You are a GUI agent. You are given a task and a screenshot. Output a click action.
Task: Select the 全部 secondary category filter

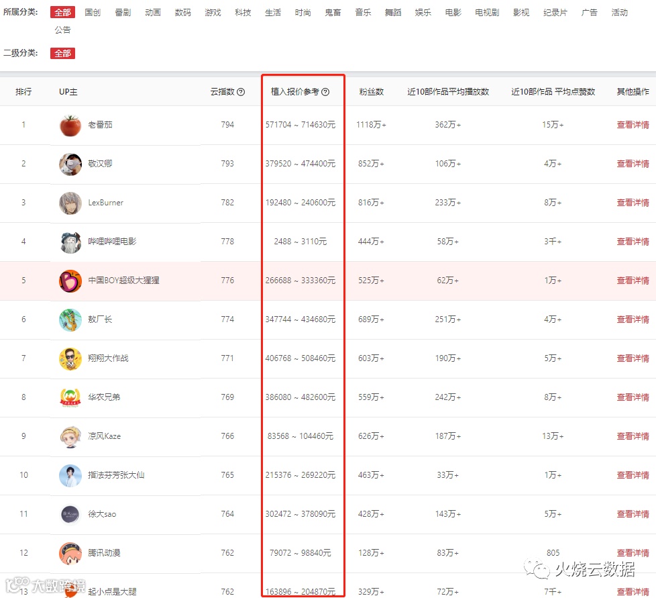pos(63,53)
